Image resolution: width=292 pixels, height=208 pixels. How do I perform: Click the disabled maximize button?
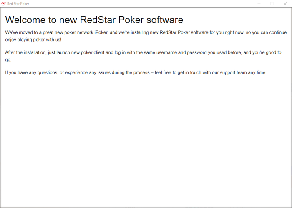coord(272,4)
